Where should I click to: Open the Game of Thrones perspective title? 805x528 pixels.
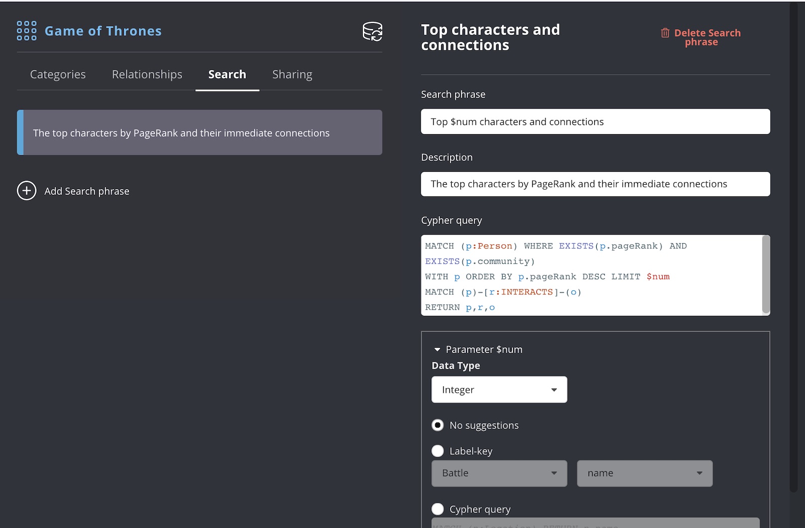(103, 31)
